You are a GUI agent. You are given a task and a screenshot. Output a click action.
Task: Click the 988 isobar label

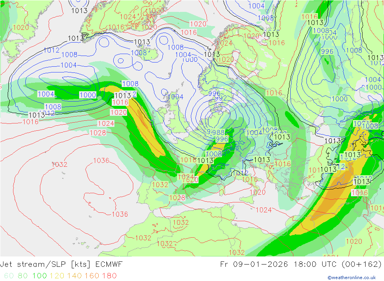point(218,132)
